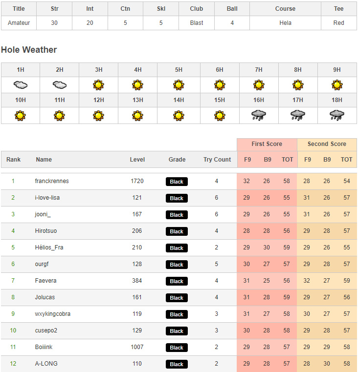Select the rain icon below 17H
Viewport: 358px width, 372px height.
298,115
